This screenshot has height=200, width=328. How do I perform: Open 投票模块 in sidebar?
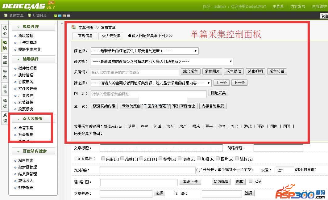pos(26,109)
